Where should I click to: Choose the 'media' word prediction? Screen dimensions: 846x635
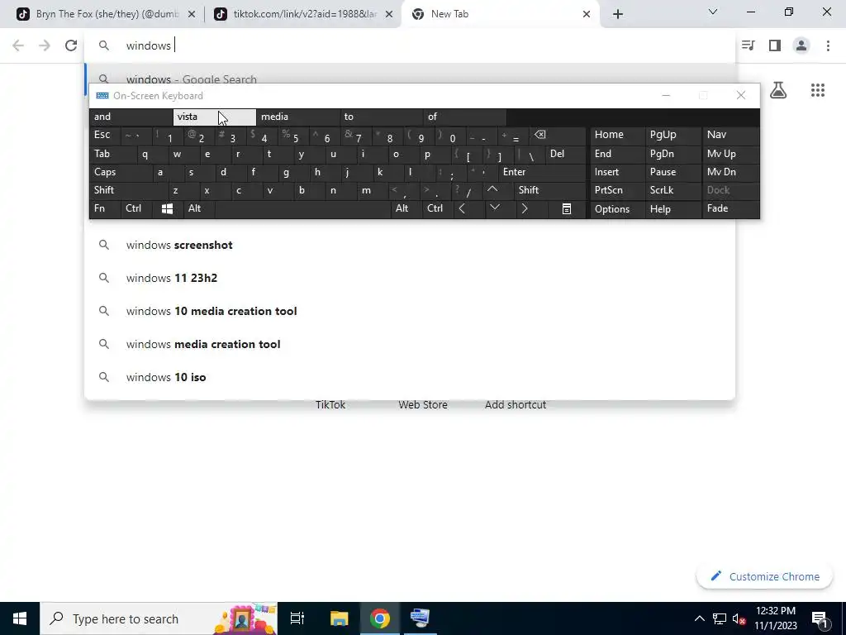[297, 117]
